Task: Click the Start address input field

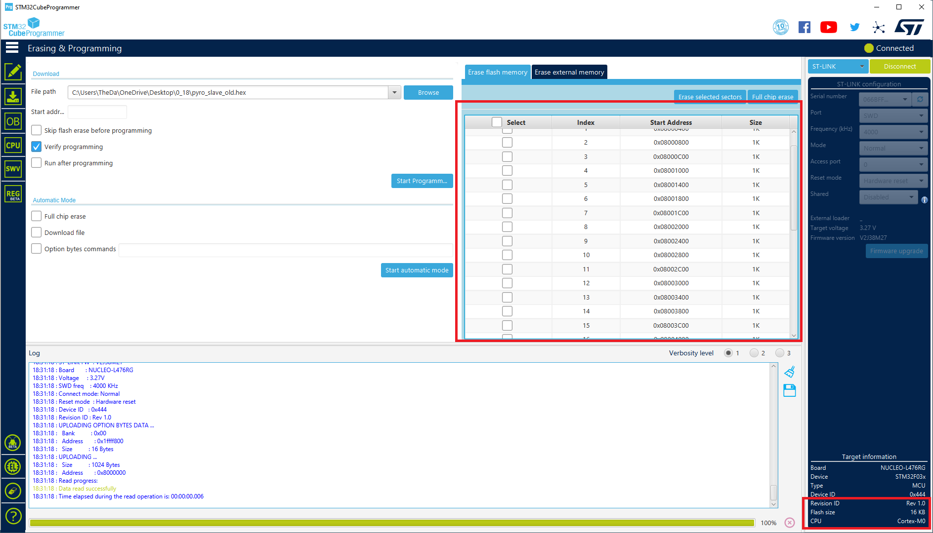Action: [97, 112]
